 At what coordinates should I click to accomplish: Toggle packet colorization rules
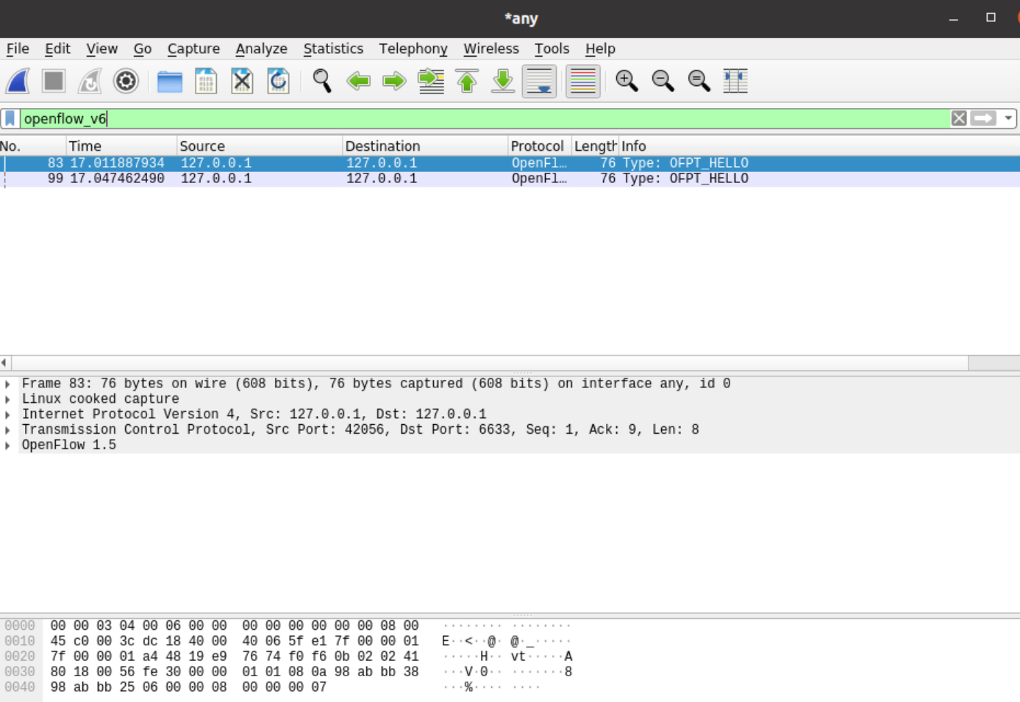(x=583, y=81)
